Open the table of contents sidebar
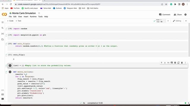Screen dimensions: 190x106 click(3, 22)
